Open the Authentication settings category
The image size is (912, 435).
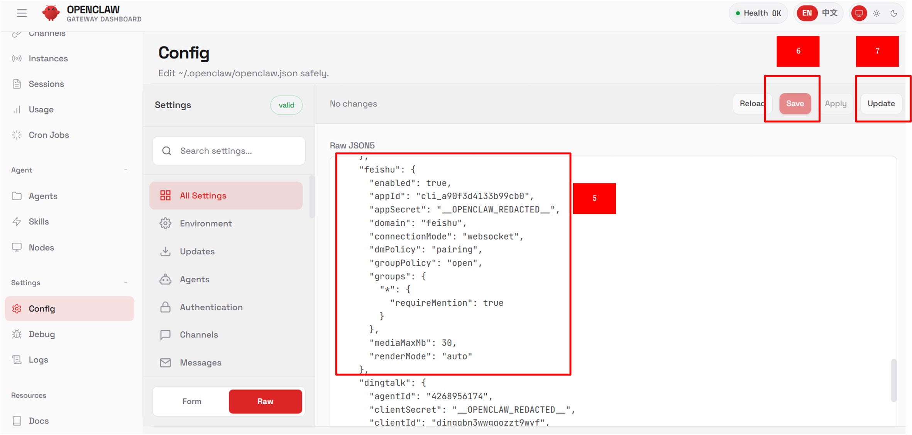tap(211, 307)
